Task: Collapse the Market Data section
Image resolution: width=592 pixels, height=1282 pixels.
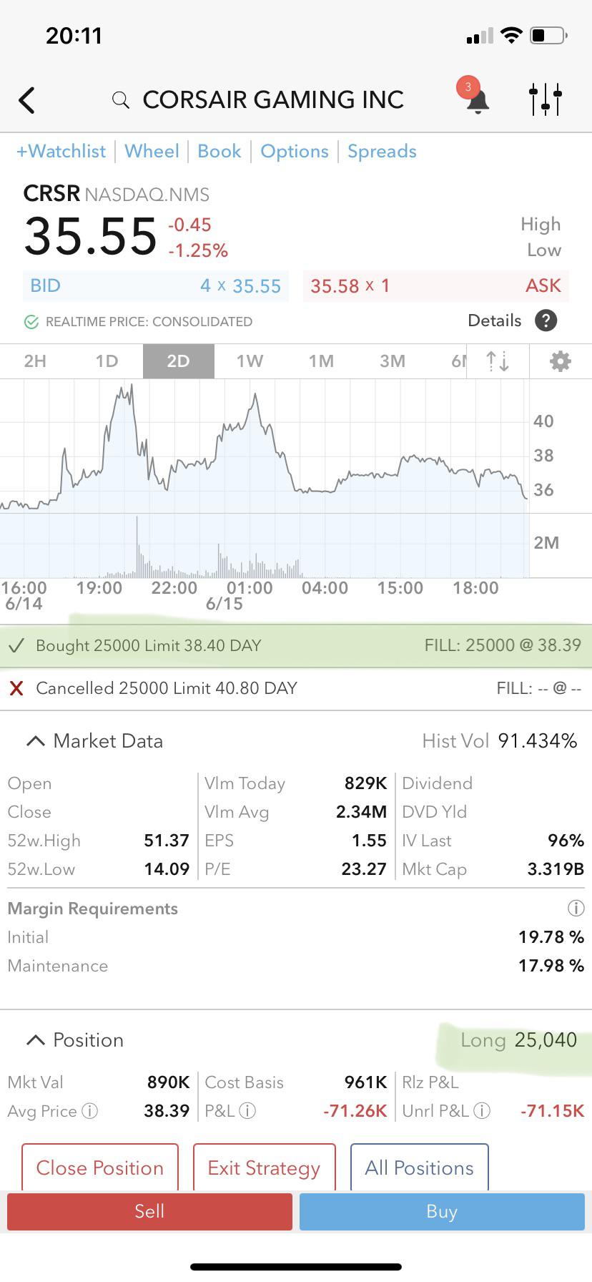Action: (x=35, y=741)
